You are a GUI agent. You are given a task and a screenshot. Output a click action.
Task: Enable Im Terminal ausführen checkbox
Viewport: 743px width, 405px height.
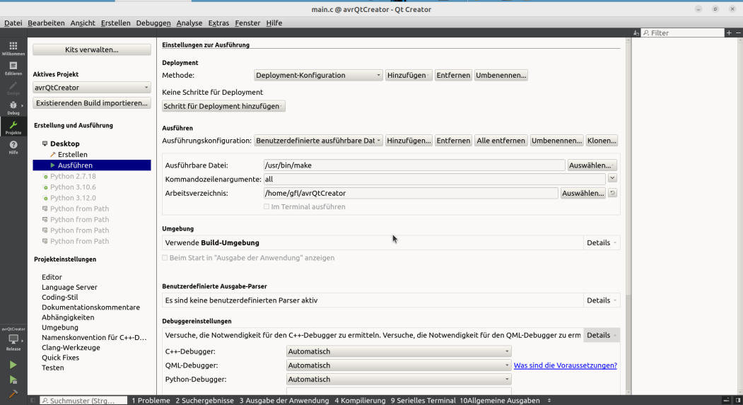pos(267,206)
